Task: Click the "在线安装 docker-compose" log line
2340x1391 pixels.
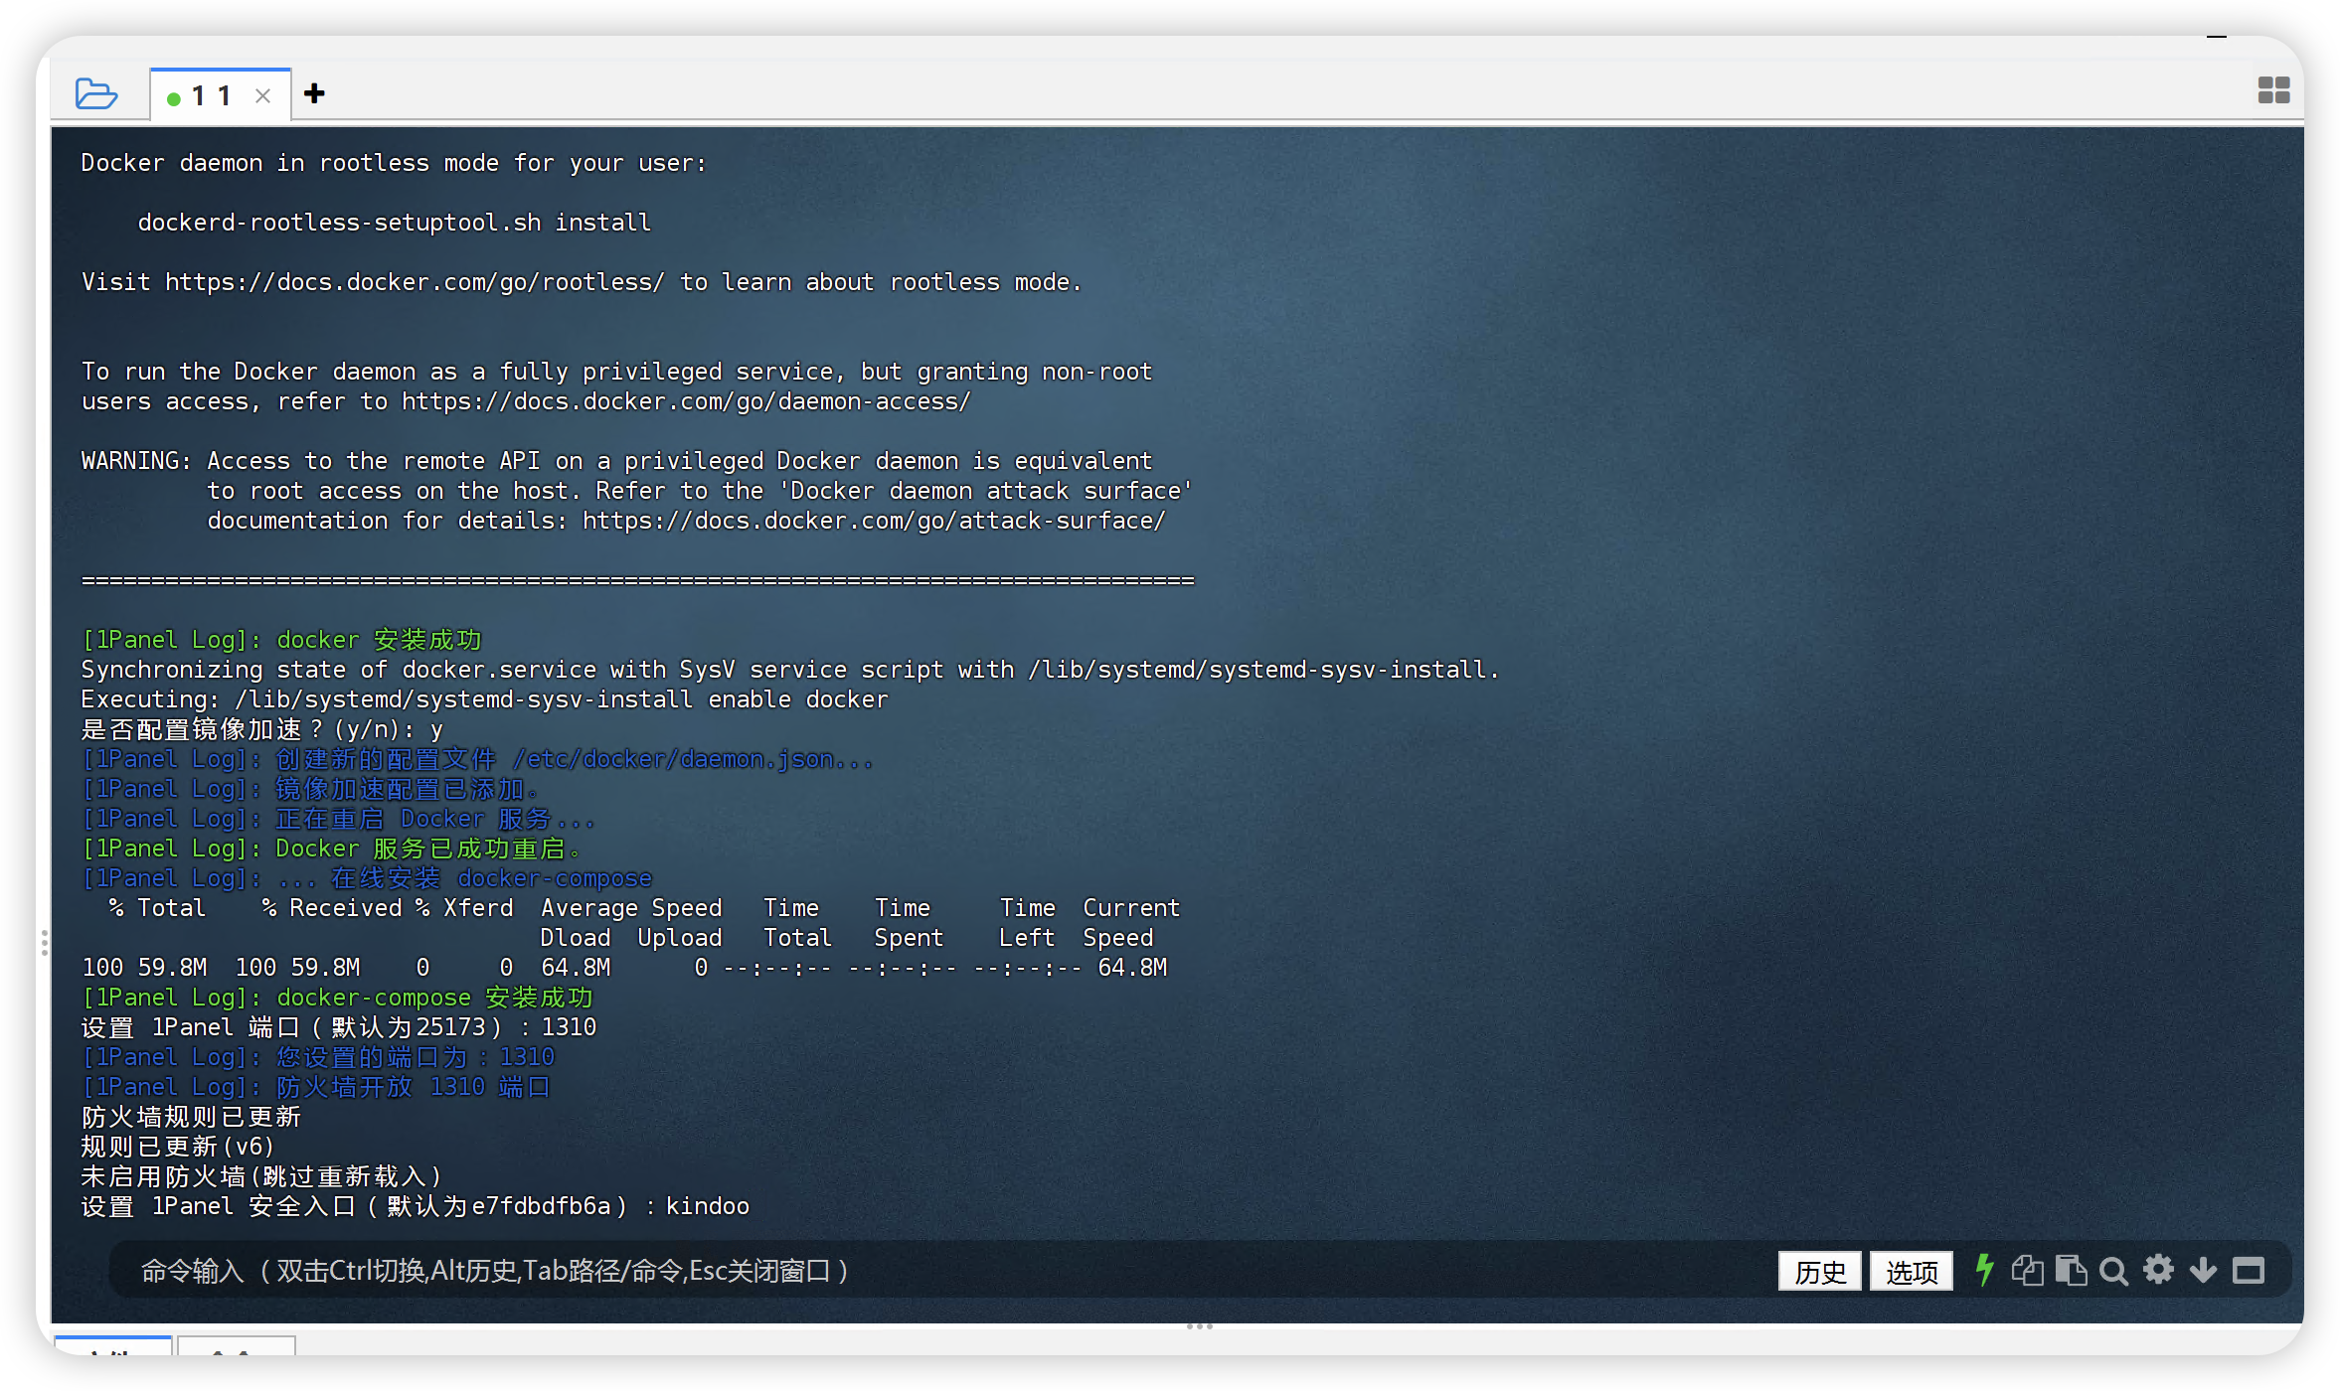Action: point(367,878)
